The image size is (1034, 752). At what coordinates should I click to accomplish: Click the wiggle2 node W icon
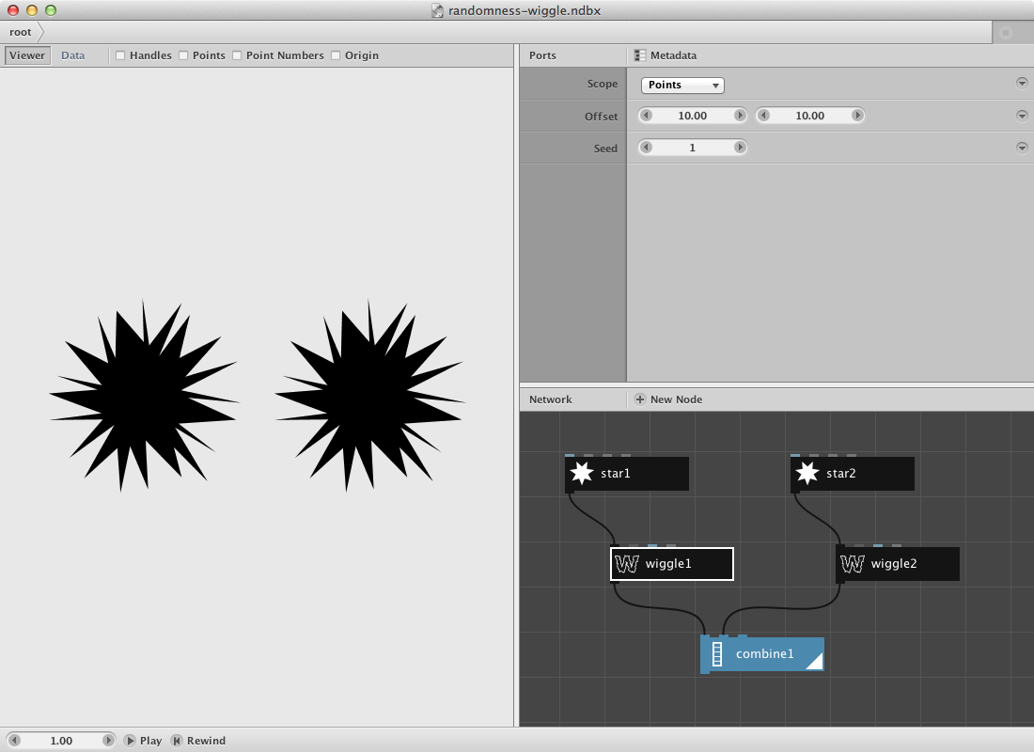[852, 563]
